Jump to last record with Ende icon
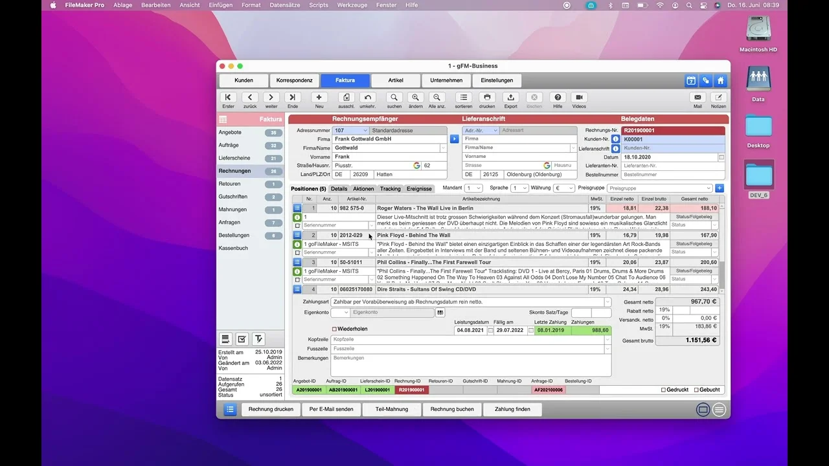The height and width of the screenshot is (466, 829). click(x=293, y=97)
